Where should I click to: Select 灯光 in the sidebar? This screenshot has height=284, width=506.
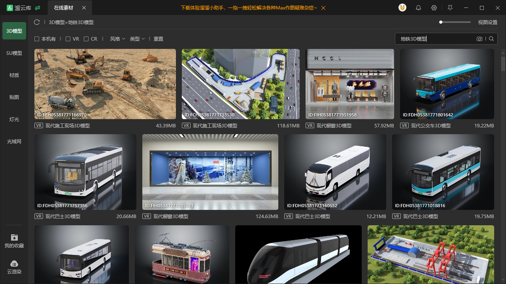14,119
